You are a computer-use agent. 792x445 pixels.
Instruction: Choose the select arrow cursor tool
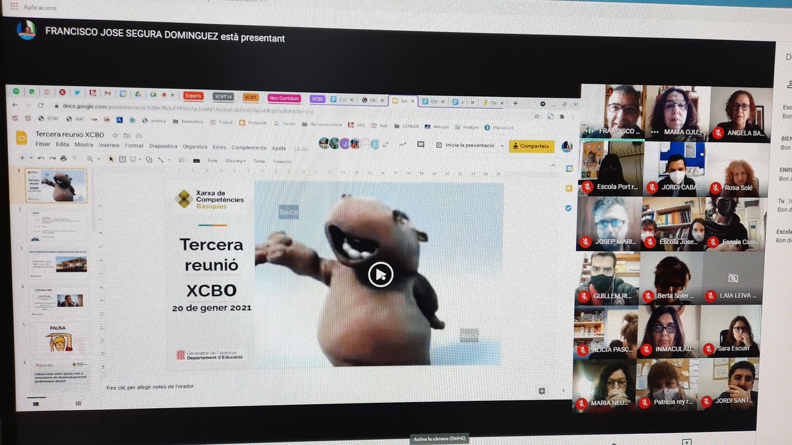(x=111, y=159)
